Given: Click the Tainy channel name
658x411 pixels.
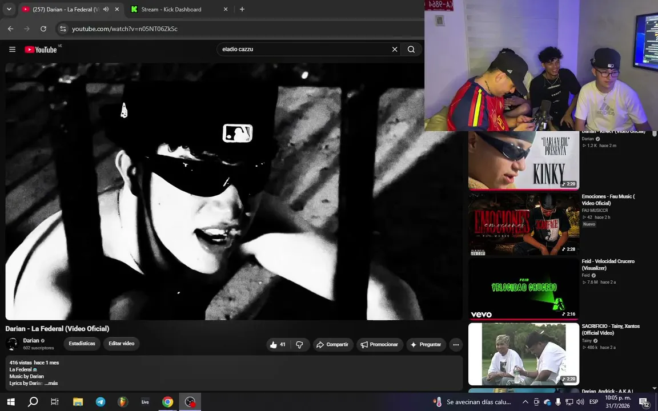Looking at the screenshot, I should (x=587, y=341).
